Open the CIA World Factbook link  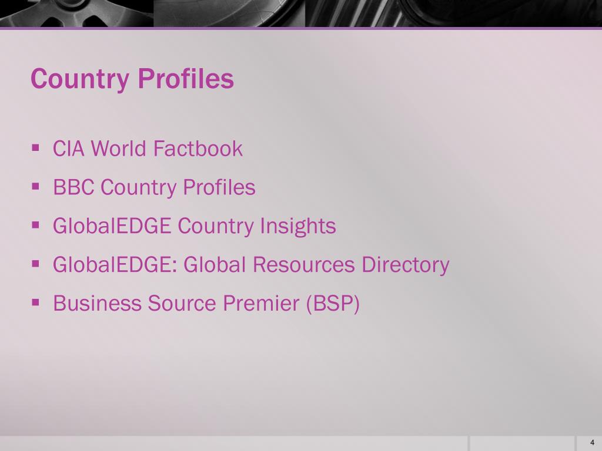click(x=148, y=149)
